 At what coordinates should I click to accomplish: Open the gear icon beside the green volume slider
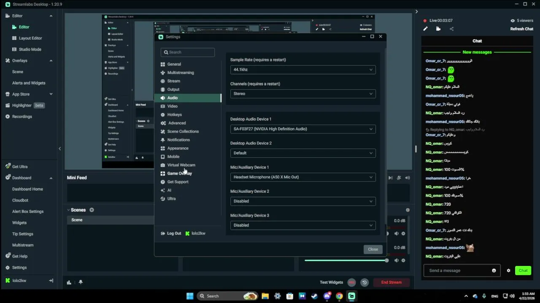click(403, 260)
